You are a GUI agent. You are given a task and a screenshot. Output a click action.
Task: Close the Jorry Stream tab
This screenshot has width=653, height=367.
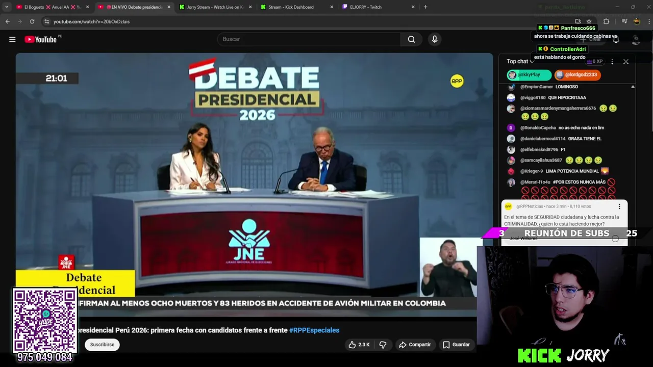tap(250, 7)
